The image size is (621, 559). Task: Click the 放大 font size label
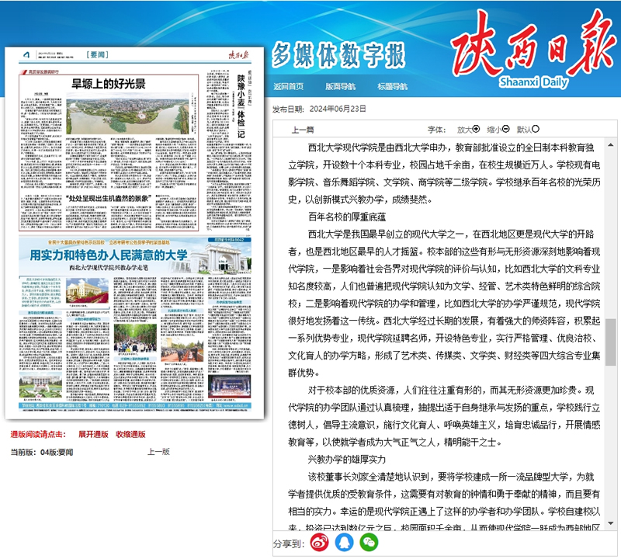coord(464,130)
